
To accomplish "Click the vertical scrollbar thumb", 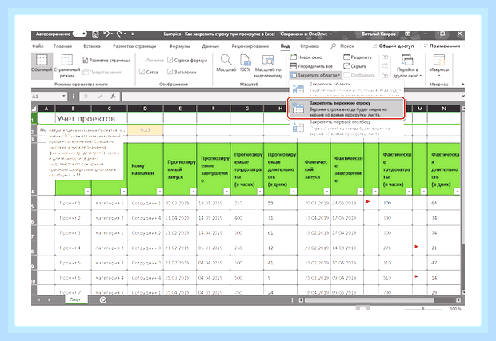I will coord(462,178).
